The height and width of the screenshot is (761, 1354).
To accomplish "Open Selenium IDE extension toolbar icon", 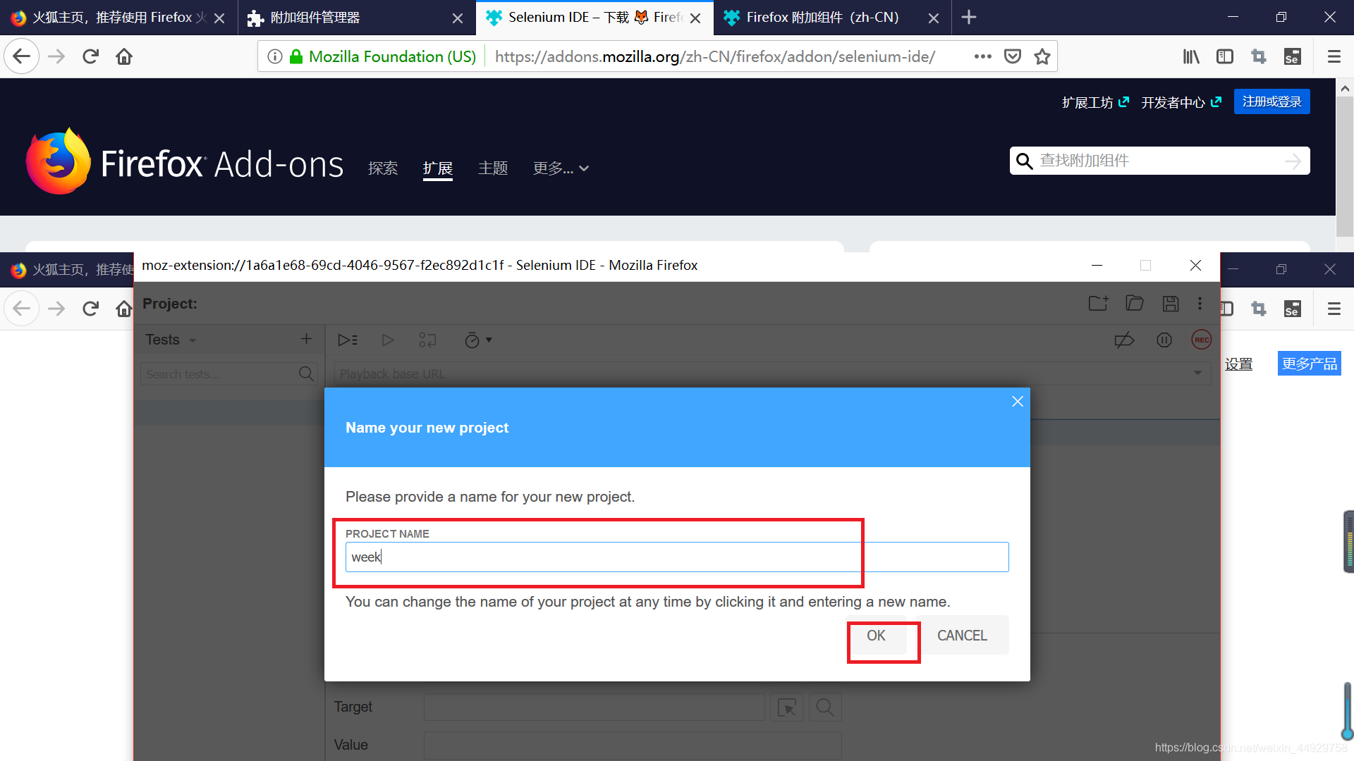I will coord(1292,56).
